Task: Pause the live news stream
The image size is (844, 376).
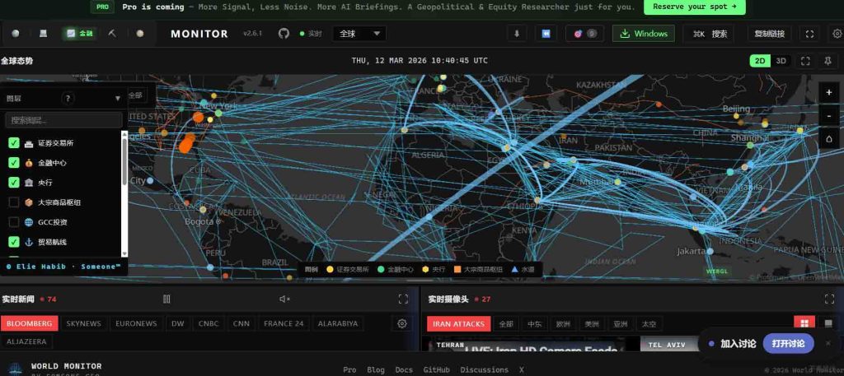Action: pos(166,299)
